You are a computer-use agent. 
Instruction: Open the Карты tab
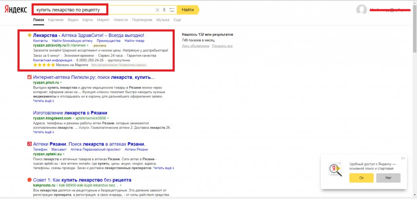coord(88,19)
